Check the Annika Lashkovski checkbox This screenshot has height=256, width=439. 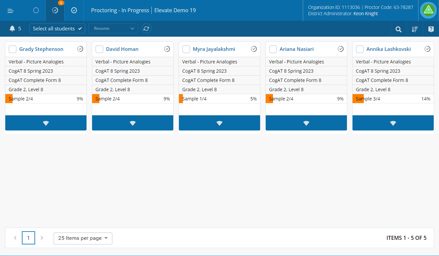pyautogui.click(x=360, y=49)
